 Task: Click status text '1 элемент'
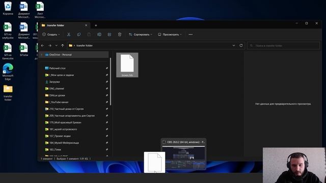click(46, 159)
